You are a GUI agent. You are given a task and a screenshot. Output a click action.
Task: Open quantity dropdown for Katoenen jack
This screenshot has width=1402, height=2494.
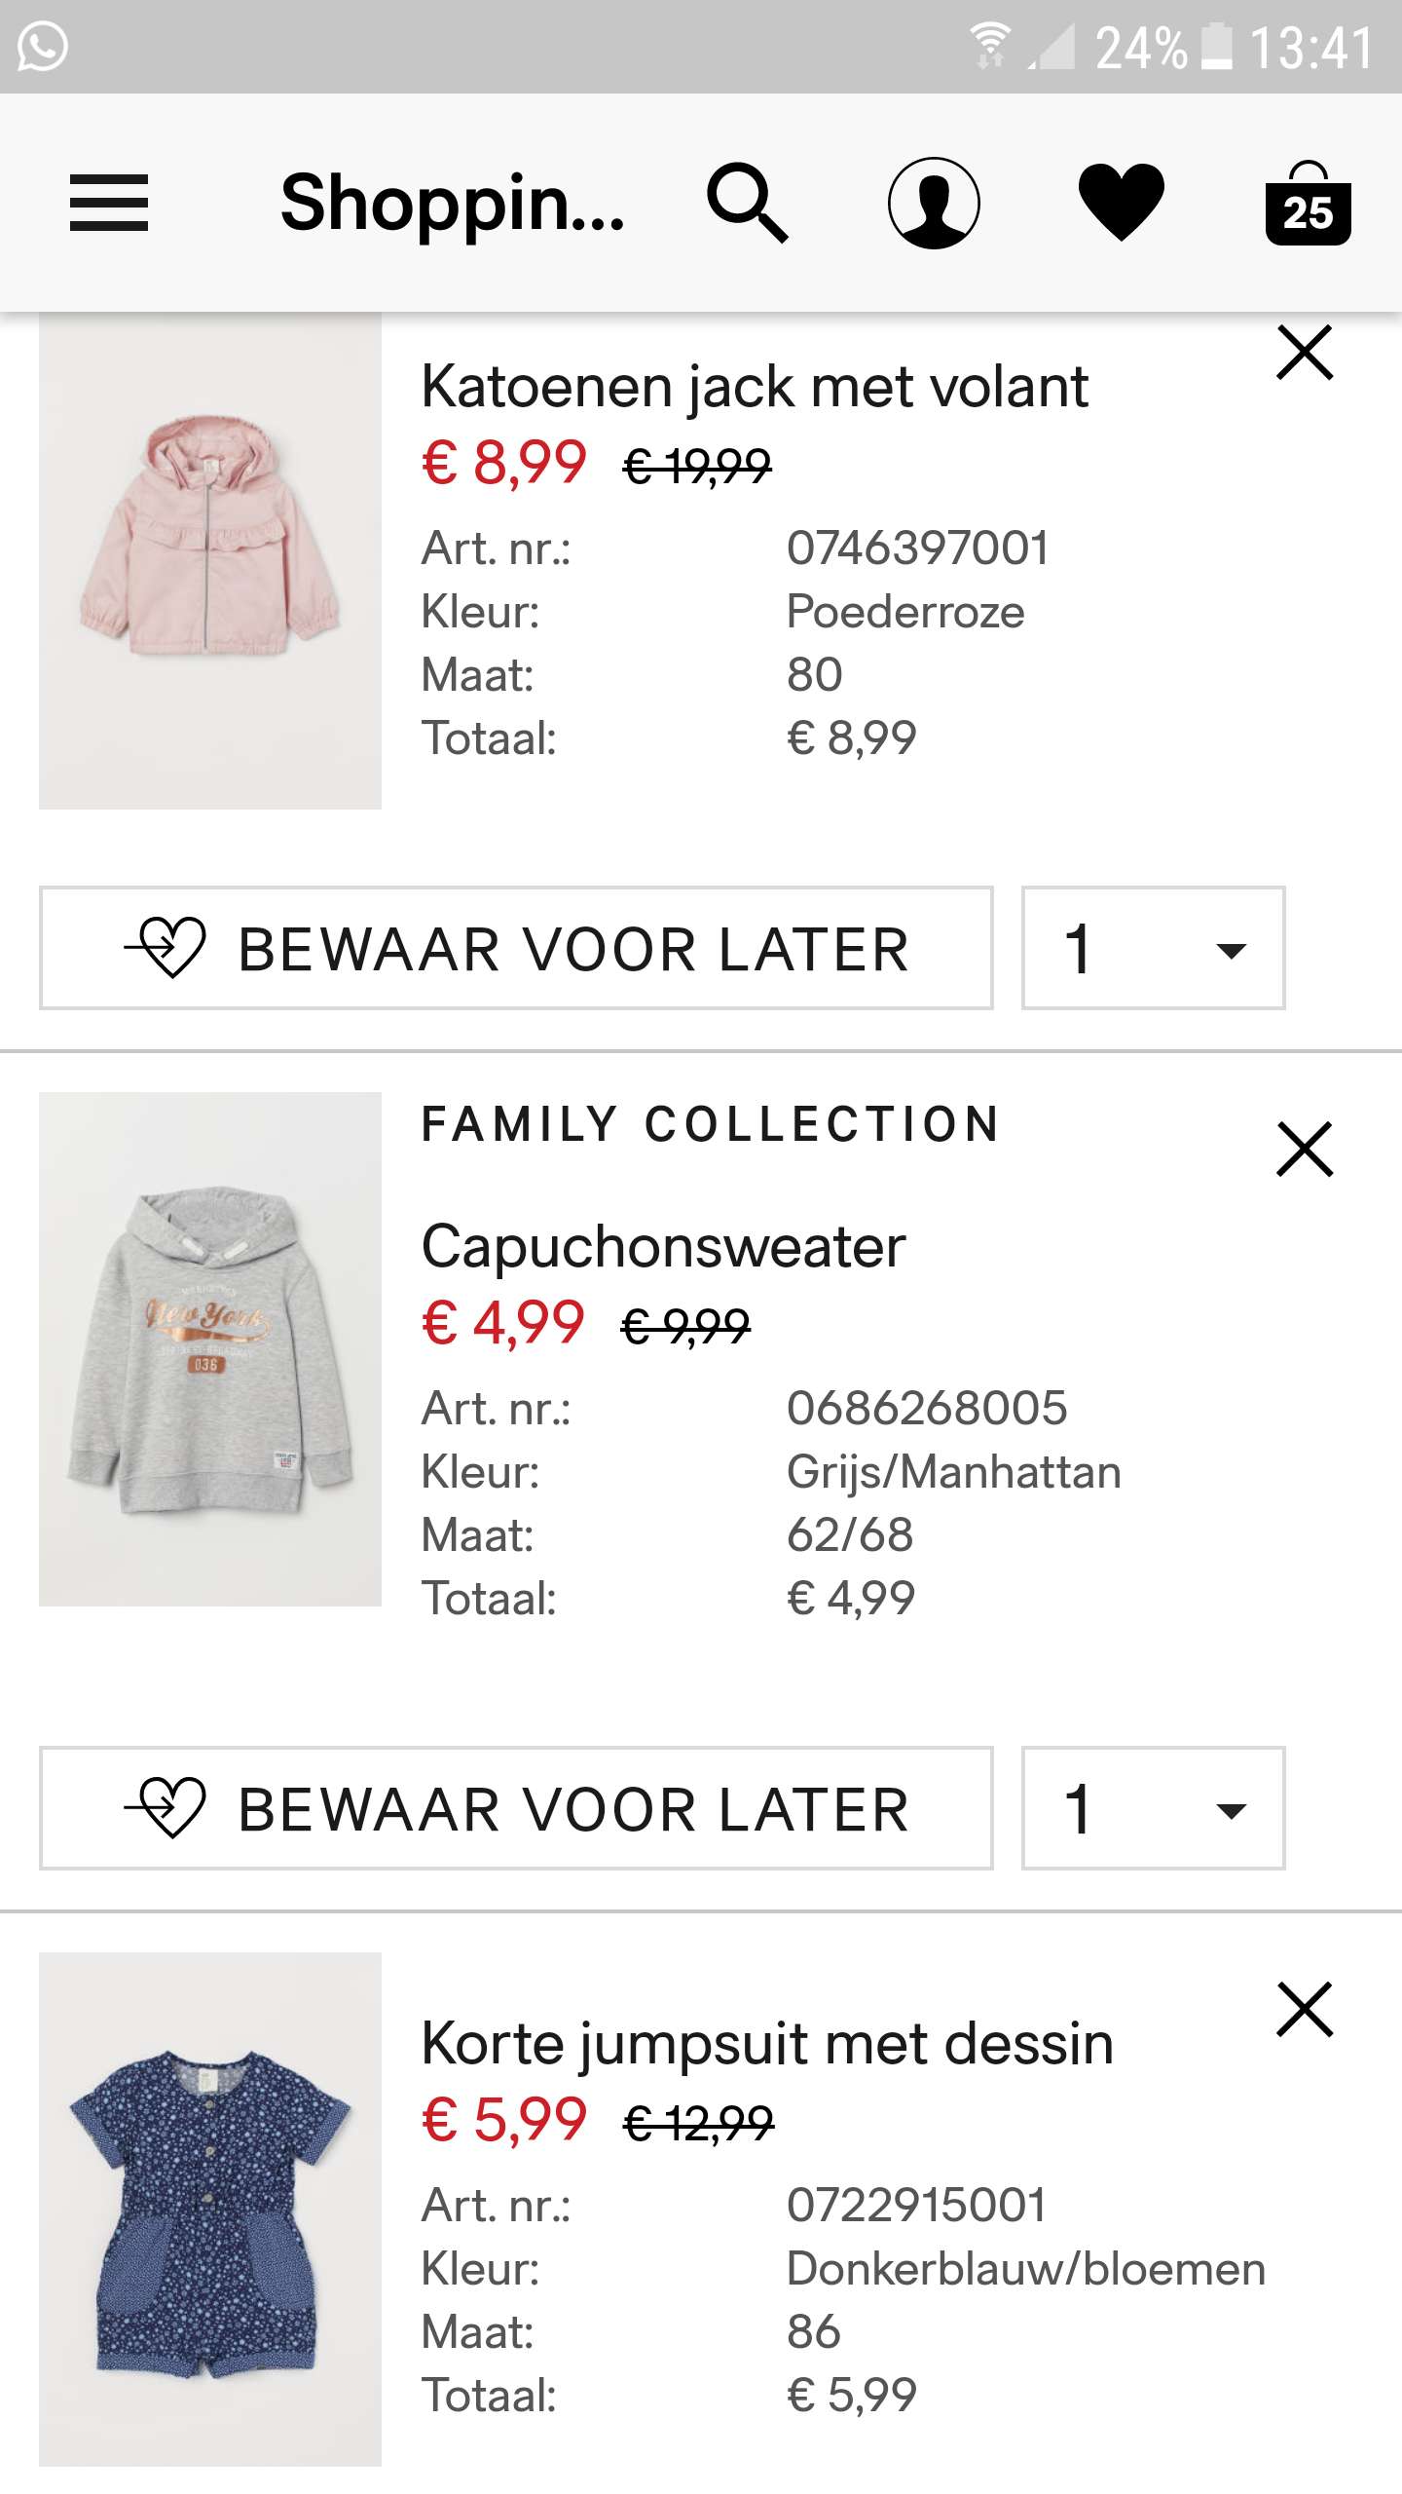click(1153, 948)
